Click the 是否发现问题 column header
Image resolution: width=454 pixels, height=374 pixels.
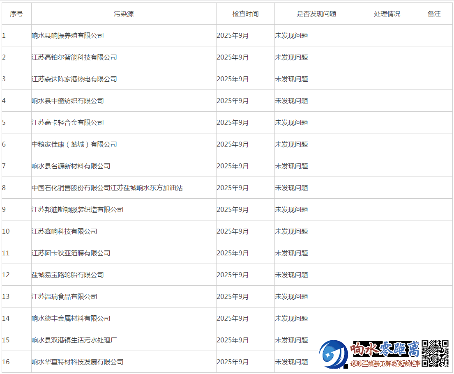(316, 14)
